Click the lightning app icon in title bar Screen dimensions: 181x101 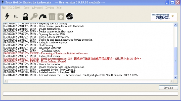3,2
